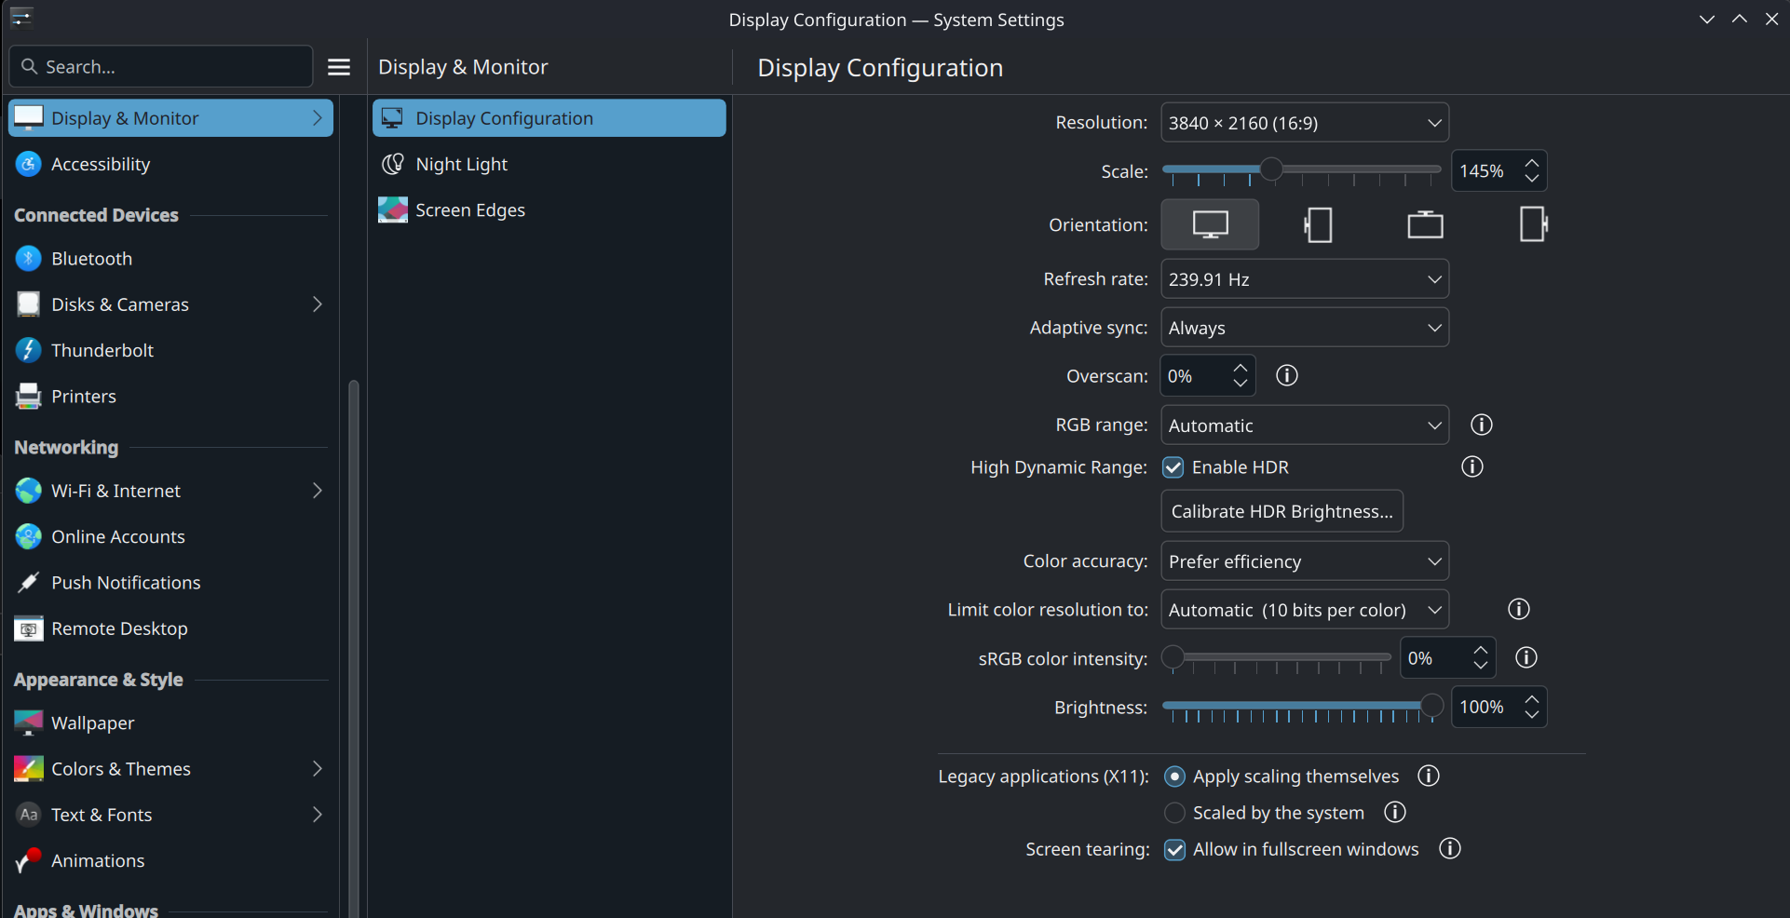Image resolution: width=1790 pixels, height=918 pixels.
Task: Select the portrait rotated-right orientation icon
Action: click(x=1532, y=224)
